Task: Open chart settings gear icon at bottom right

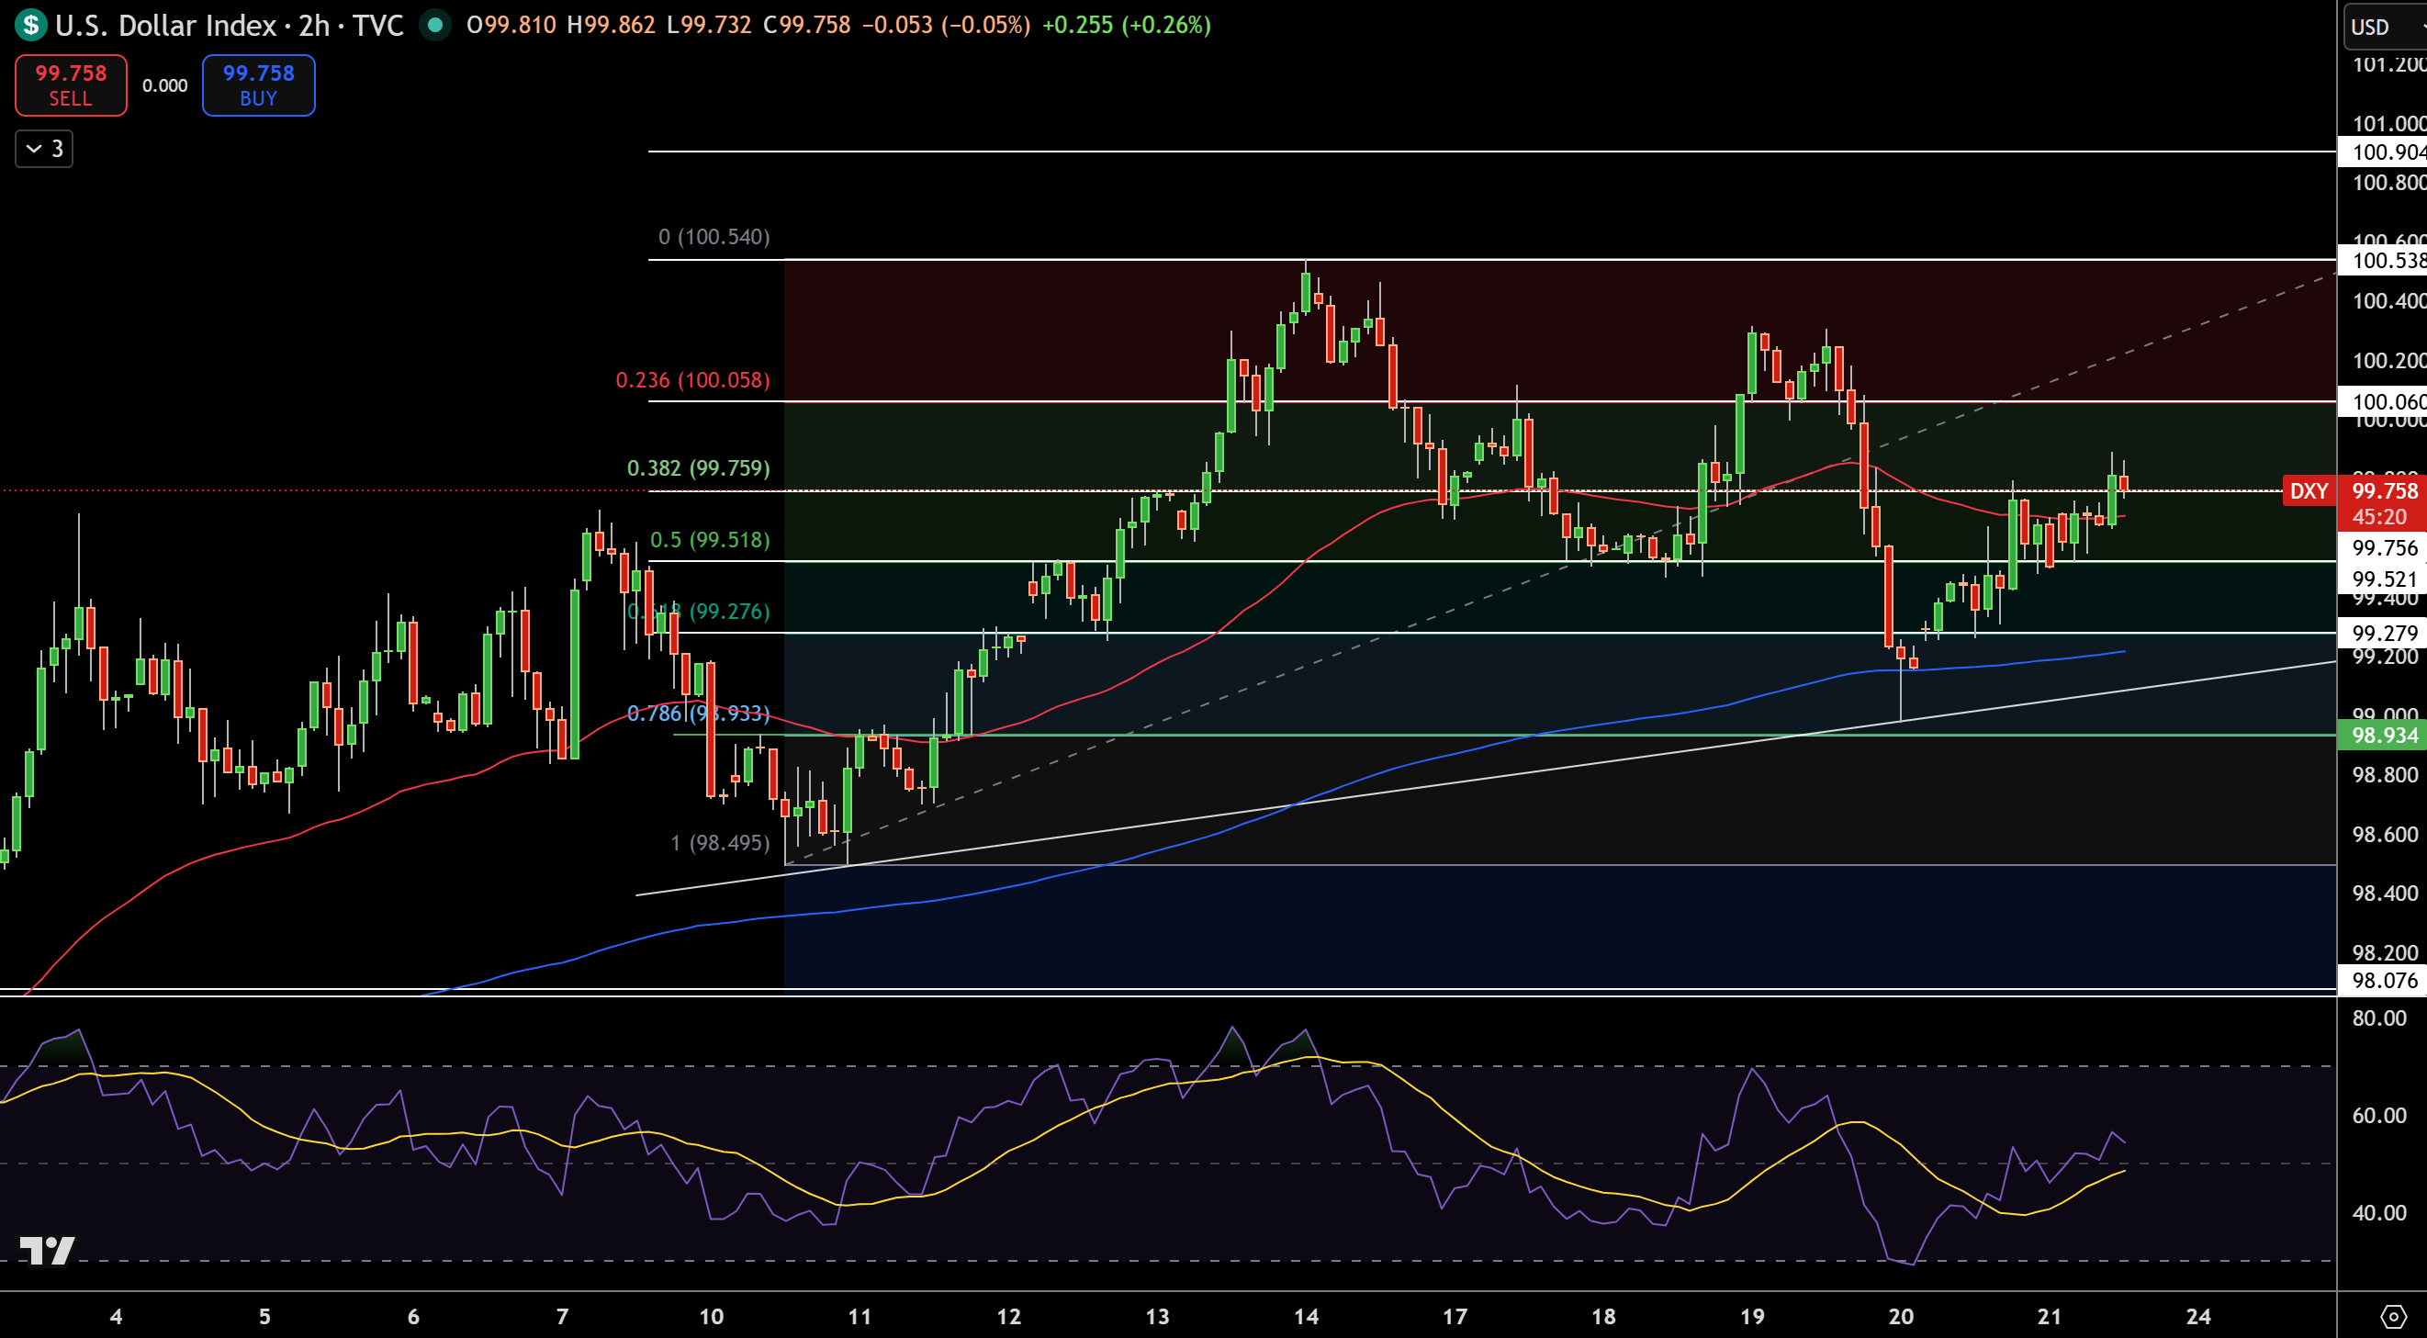Action: click(2394, 1315)
